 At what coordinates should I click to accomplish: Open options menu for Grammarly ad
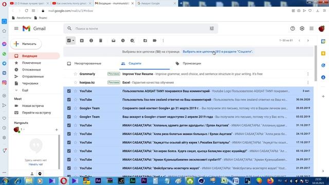308,74
